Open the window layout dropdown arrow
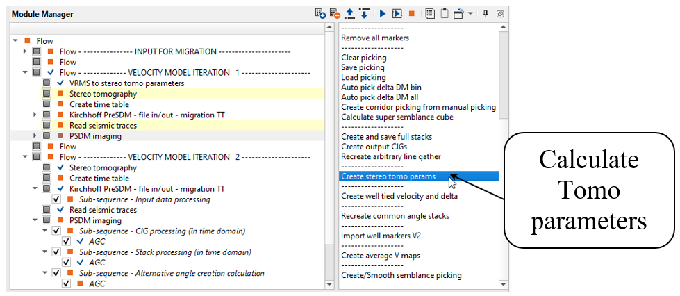The width and height of the screenshot is (680, 296). pos(470,13)
